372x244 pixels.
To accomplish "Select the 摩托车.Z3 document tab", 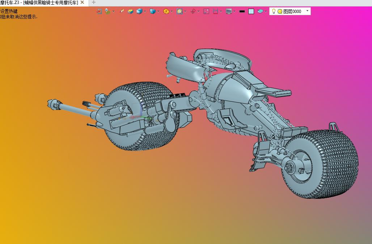I will pos(39,3).
